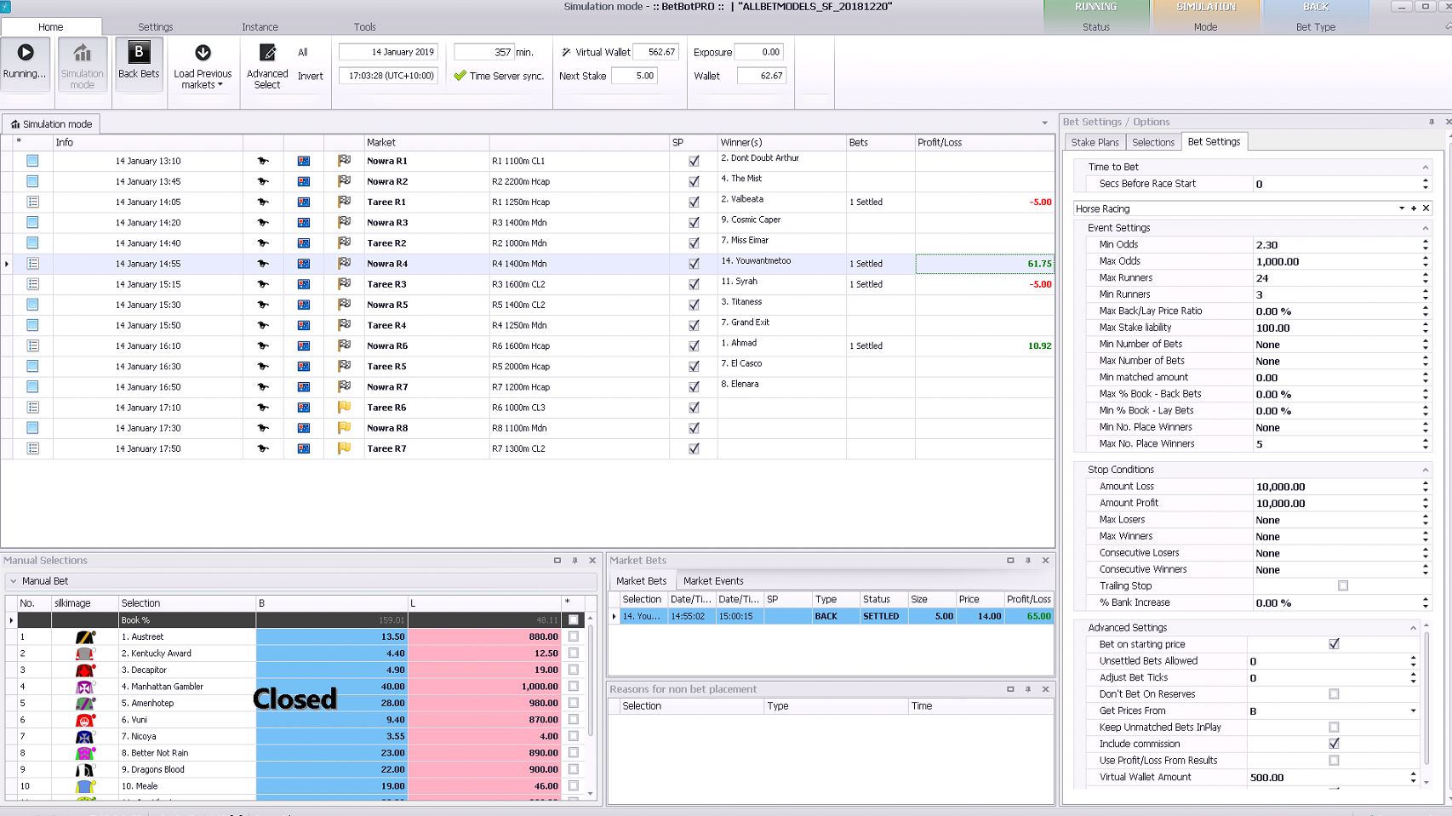Screen dimensions: 1452x816
Task: Enable Keep Unmatched Bets InPlay checkbox
Action: (1334, 728)
